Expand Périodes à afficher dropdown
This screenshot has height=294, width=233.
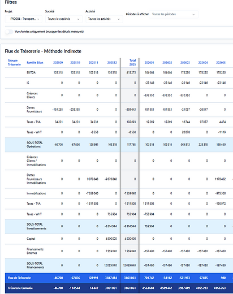tap(174, 14)
